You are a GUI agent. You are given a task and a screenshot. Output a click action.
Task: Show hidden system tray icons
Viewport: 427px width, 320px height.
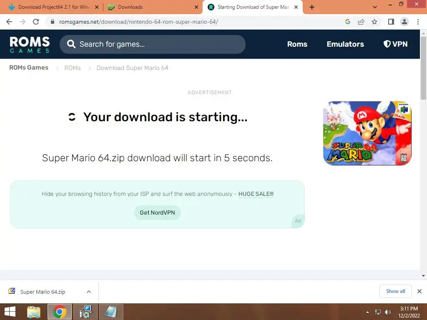click(x=368, y=312)
